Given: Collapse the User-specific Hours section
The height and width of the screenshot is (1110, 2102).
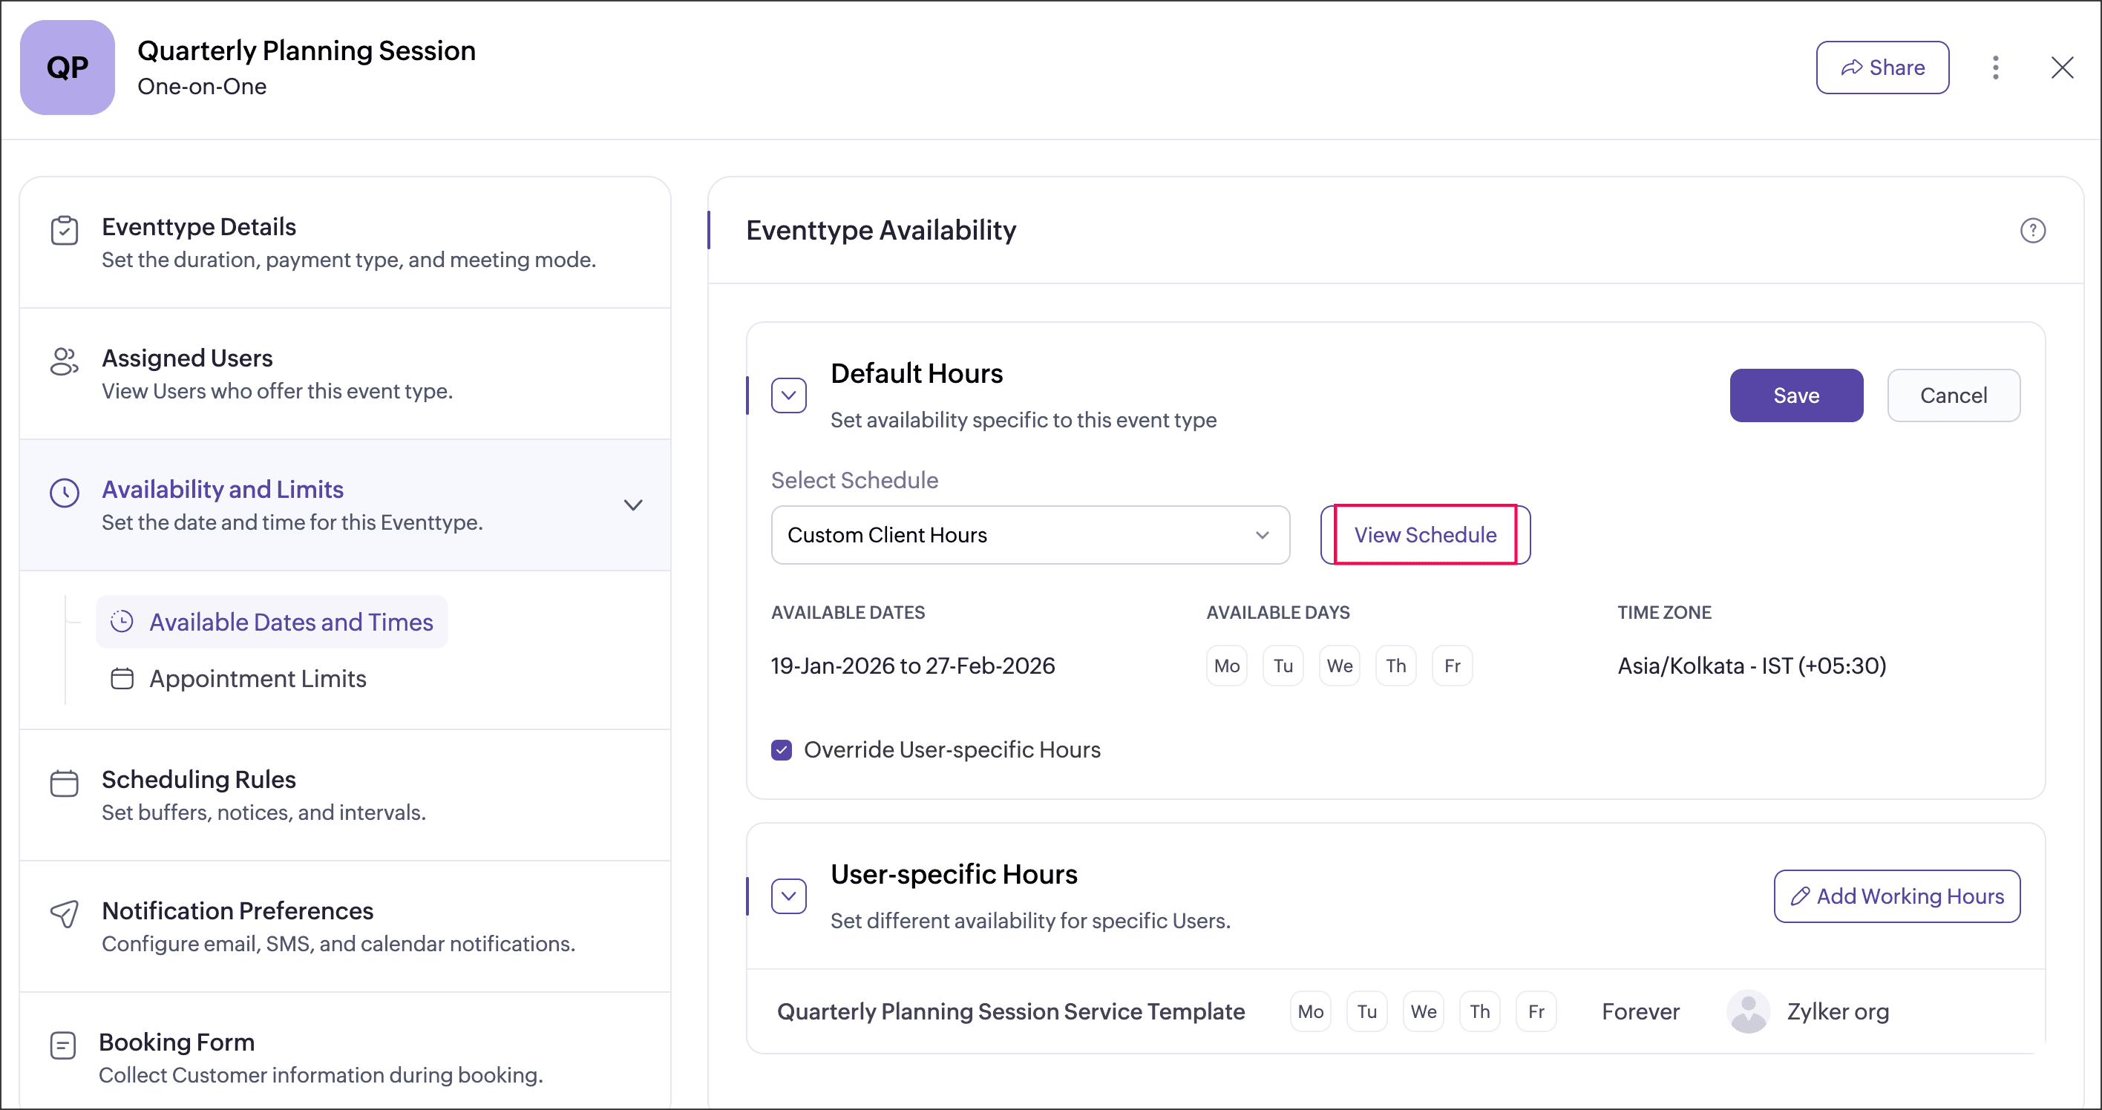Looking at the screenshot, I should [x=788, y=896].
